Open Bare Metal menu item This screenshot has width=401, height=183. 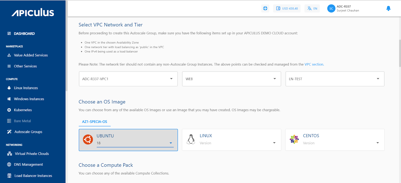pos(23,121)
